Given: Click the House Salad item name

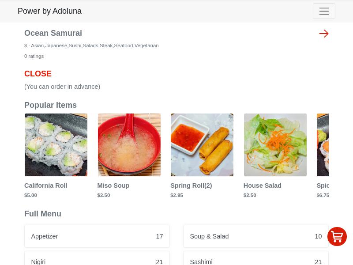Looking at the screenshot, I should tap(263, 185).
